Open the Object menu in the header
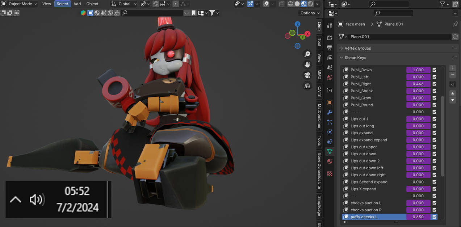Screen dimensions: 461x227 pyautogui.click(x=92, y=4)
